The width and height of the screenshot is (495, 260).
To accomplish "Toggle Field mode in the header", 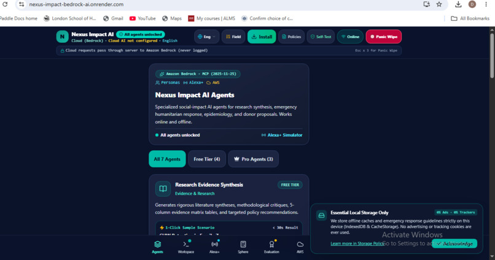I will 233,37.
